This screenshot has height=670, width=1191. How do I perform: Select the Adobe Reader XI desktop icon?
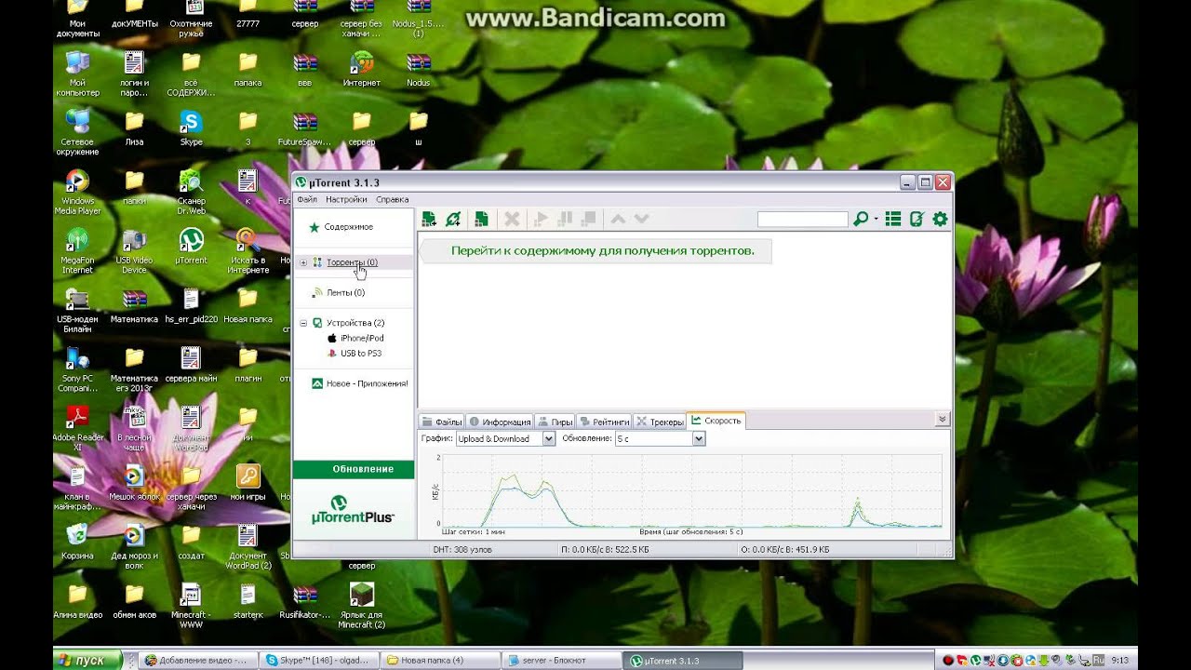pyautogui.click(x=77, y=428)
